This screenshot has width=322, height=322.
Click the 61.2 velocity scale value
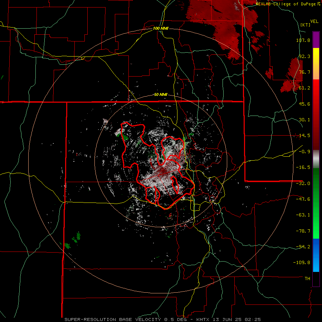(304, 88)
